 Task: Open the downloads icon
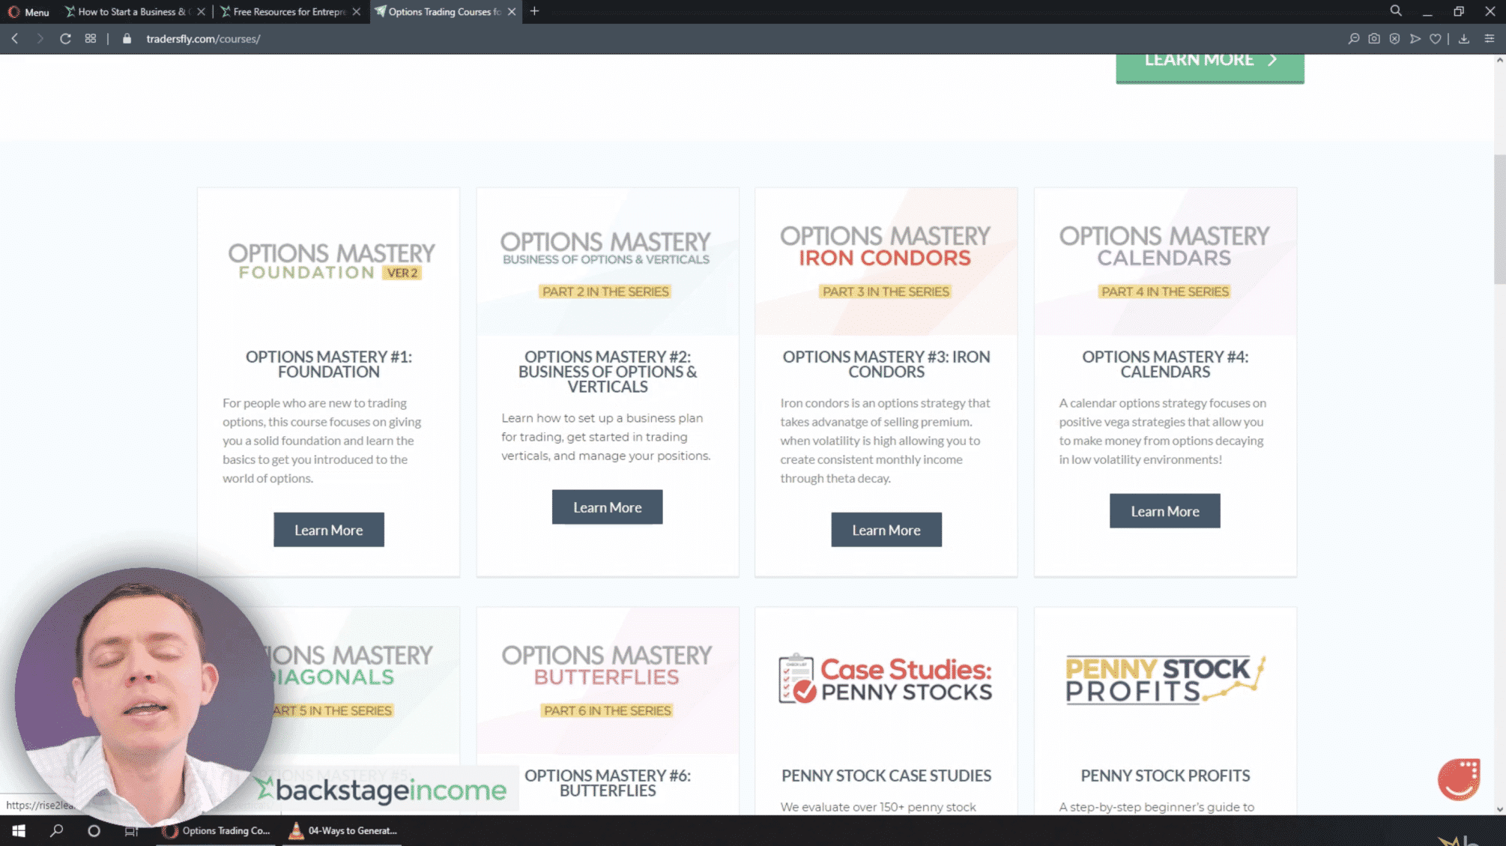click(1463, 38)
